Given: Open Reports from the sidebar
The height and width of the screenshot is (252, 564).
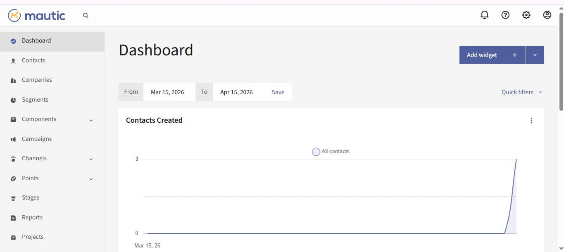Looking at the screenshot, I should (x=32, y=217).
